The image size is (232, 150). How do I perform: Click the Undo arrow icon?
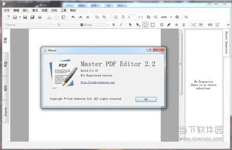pyautogui.click(x=73, y=17)
